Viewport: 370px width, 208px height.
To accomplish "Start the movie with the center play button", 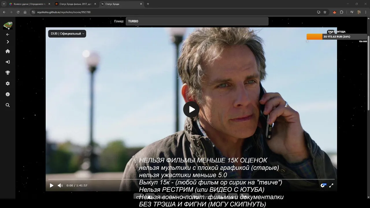I will pos(191,109).
